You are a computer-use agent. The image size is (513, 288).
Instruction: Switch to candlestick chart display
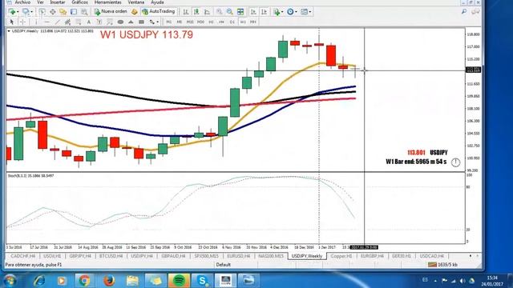click(196, 12)
